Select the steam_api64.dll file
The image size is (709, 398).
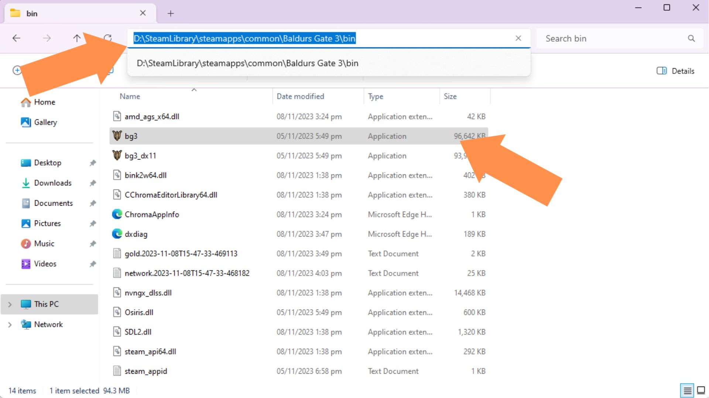coord(299,352)
